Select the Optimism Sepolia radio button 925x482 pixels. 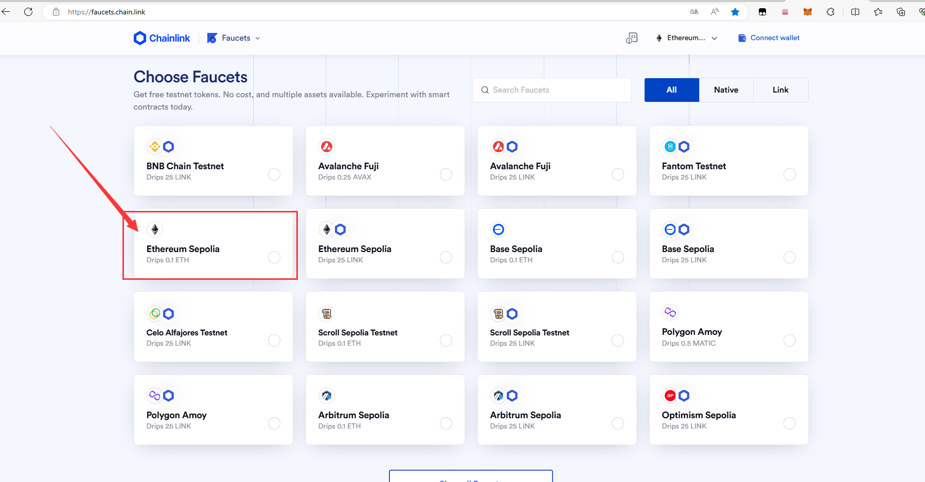point(790,423)
